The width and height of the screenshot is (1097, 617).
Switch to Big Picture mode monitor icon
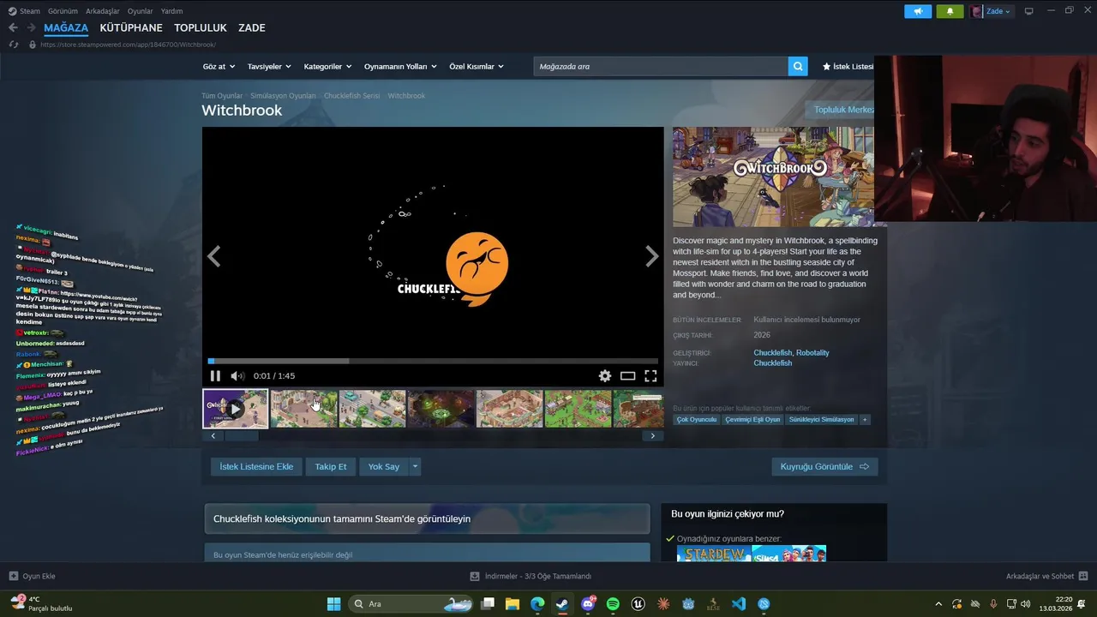[1029, 11]
